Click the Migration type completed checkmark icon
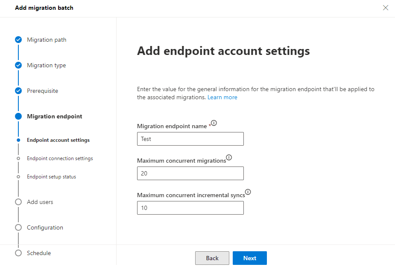395x267 pixels. (x=18, y=65)
